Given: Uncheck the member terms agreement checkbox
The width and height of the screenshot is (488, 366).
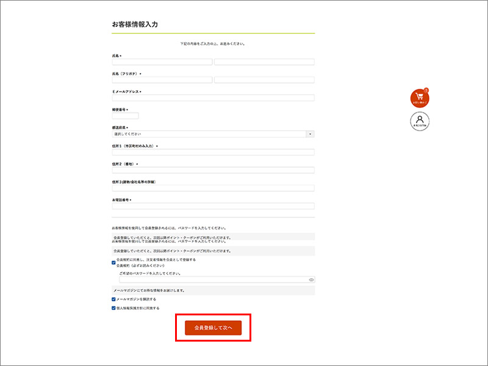Looking at the screenshot, I should (113, 263).
